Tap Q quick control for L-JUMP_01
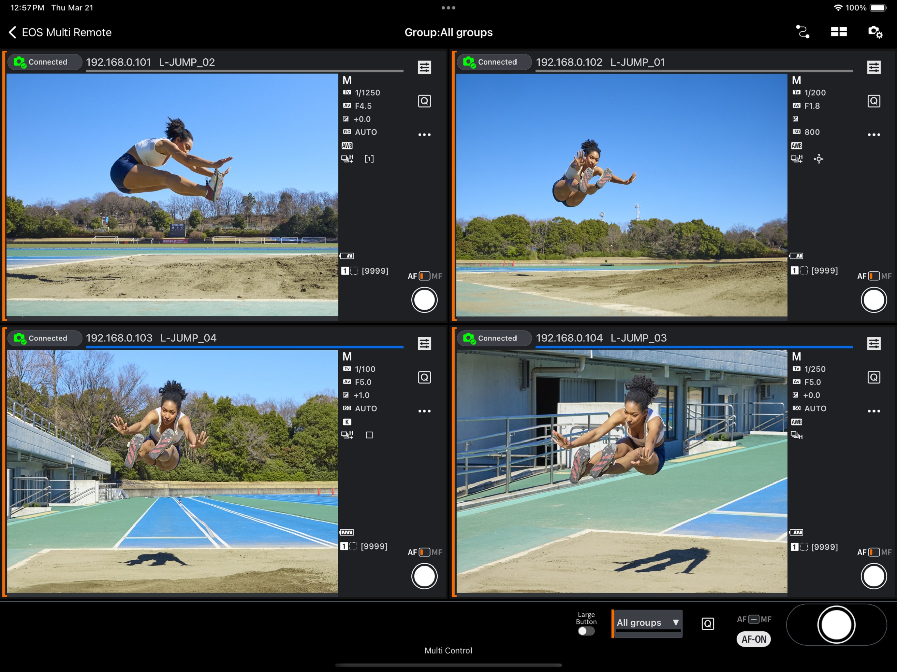The image size is (897, 672). [874, 101]
